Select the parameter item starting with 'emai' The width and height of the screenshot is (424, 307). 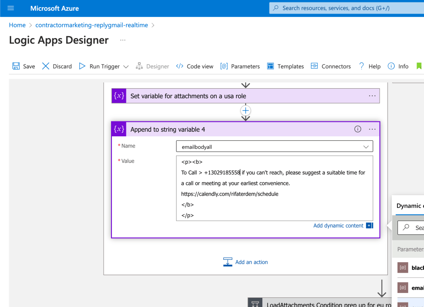point(410,288)
